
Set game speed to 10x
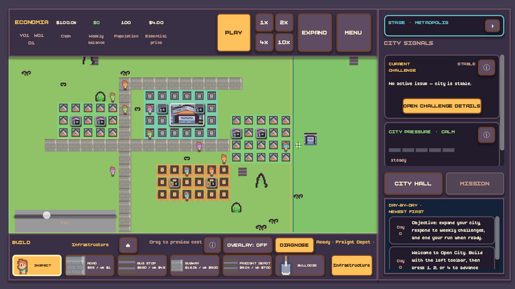(284, 42)
